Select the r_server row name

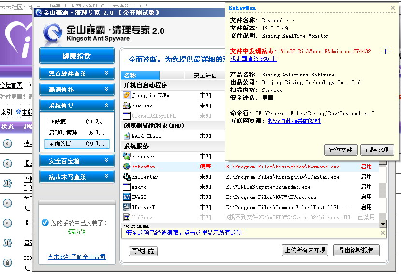tap(143, 156)
